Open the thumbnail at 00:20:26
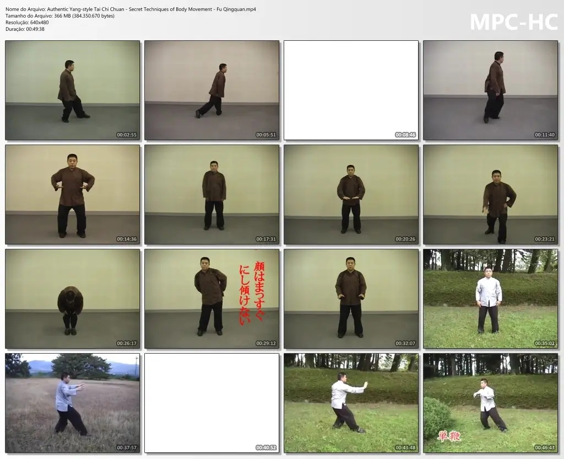Screen dimensions: 564x459 point(351,195)
